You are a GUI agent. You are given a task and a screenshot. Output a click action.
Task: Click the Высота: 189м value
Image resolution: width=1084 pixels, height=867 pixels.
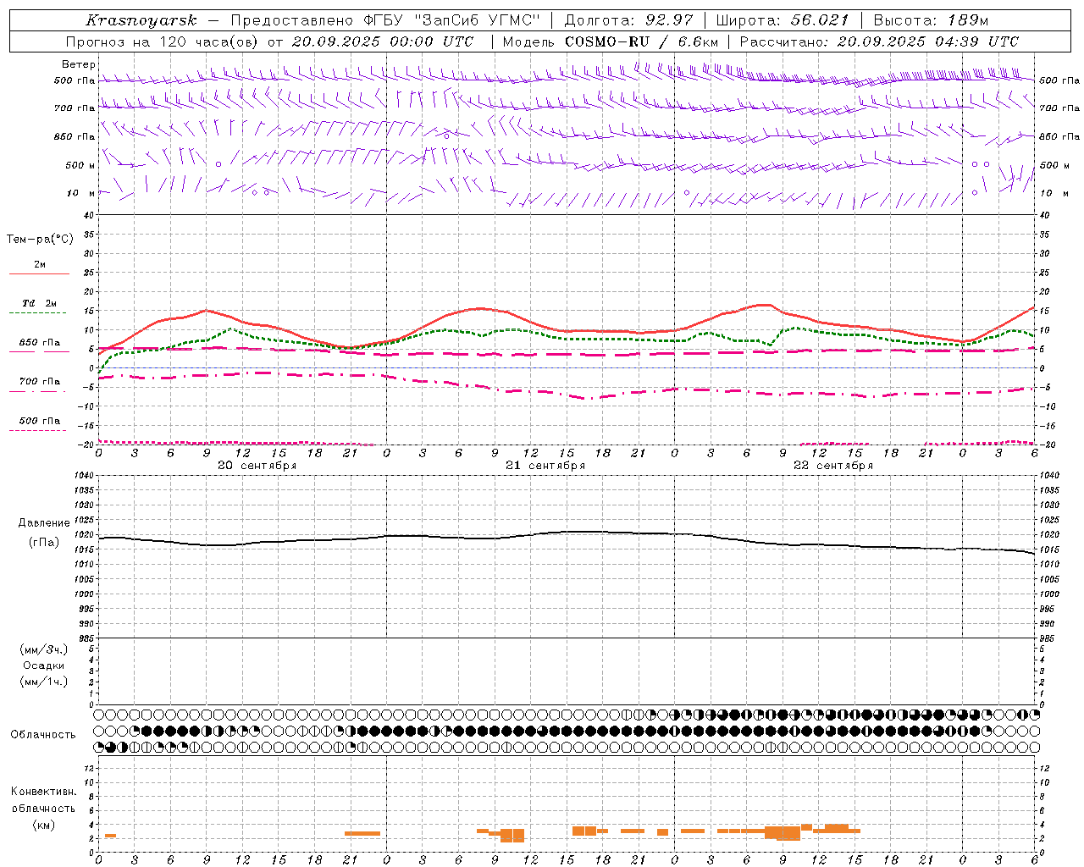tap(931, 20)
